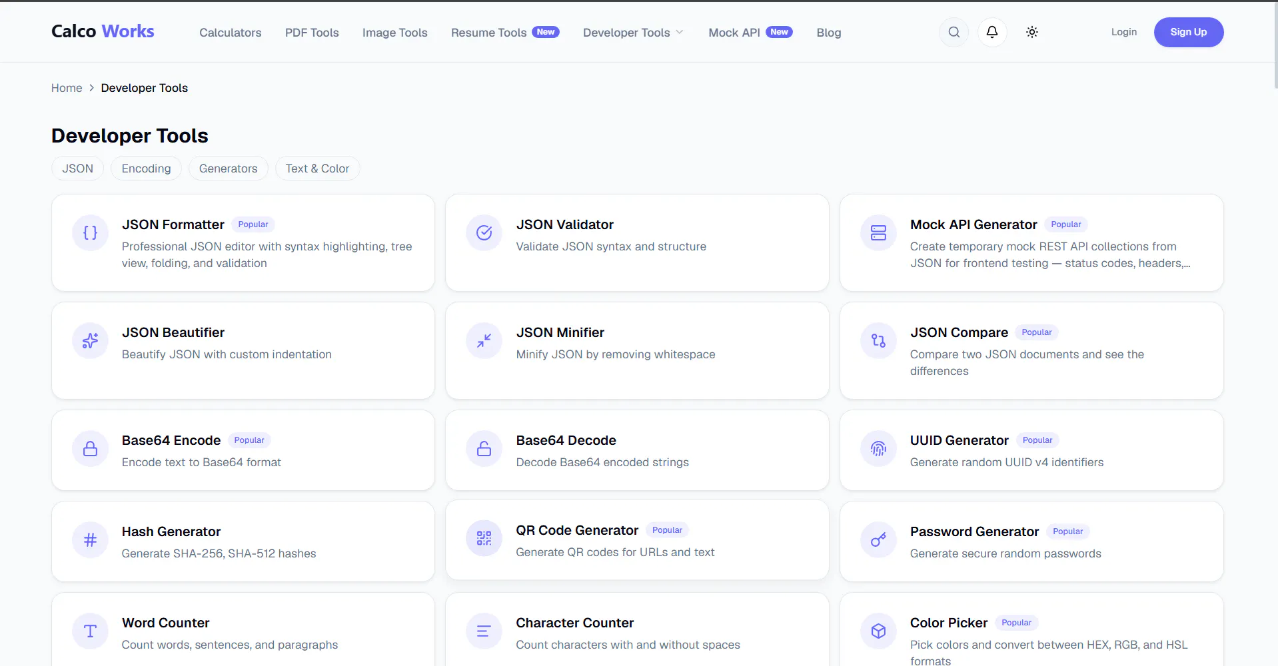Open the Mock API Generator title

coord(973,224)
